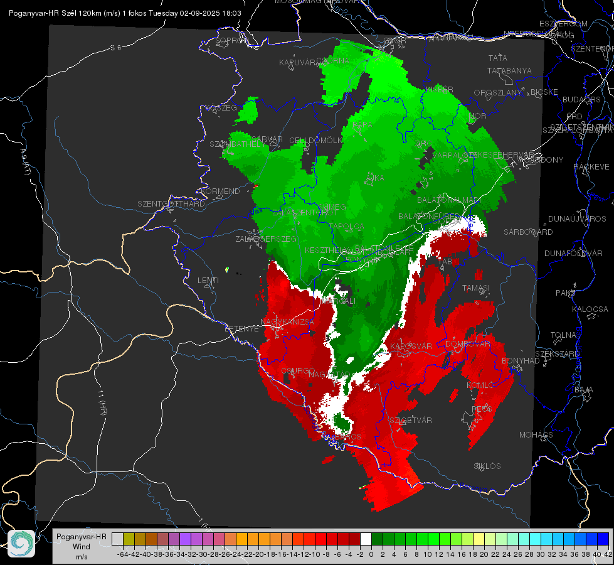Click the DUNAFÖLDVÁR city label
This screenshot has height=565, width=614.
(573, 254)
